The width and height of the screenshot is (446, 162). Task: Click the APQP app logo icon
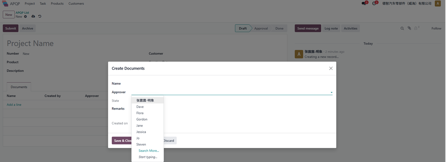click(x=5, y=3)
